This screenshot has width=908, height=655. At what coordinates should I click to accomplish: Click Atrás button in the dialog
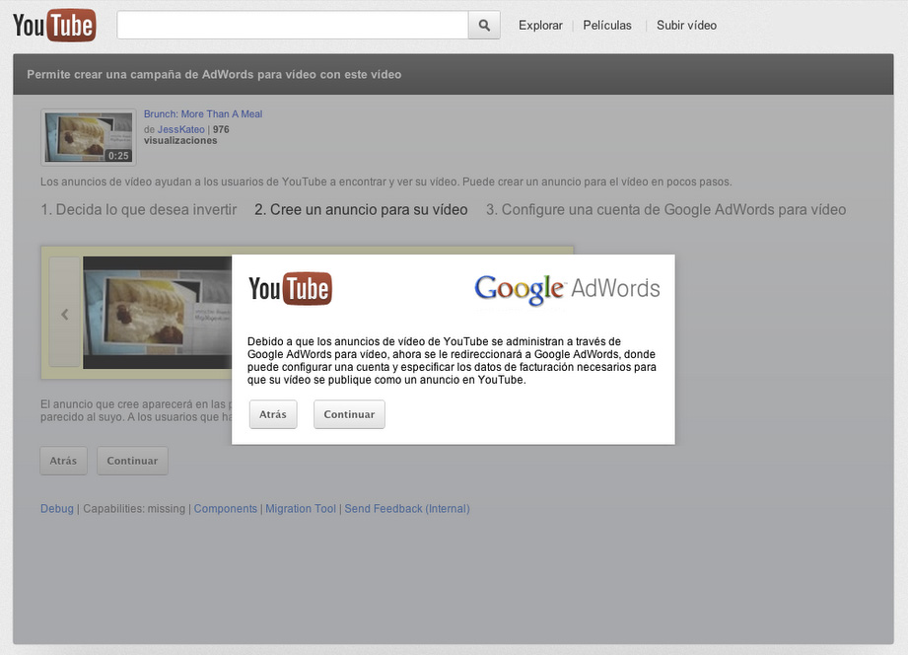coord(273,414)
